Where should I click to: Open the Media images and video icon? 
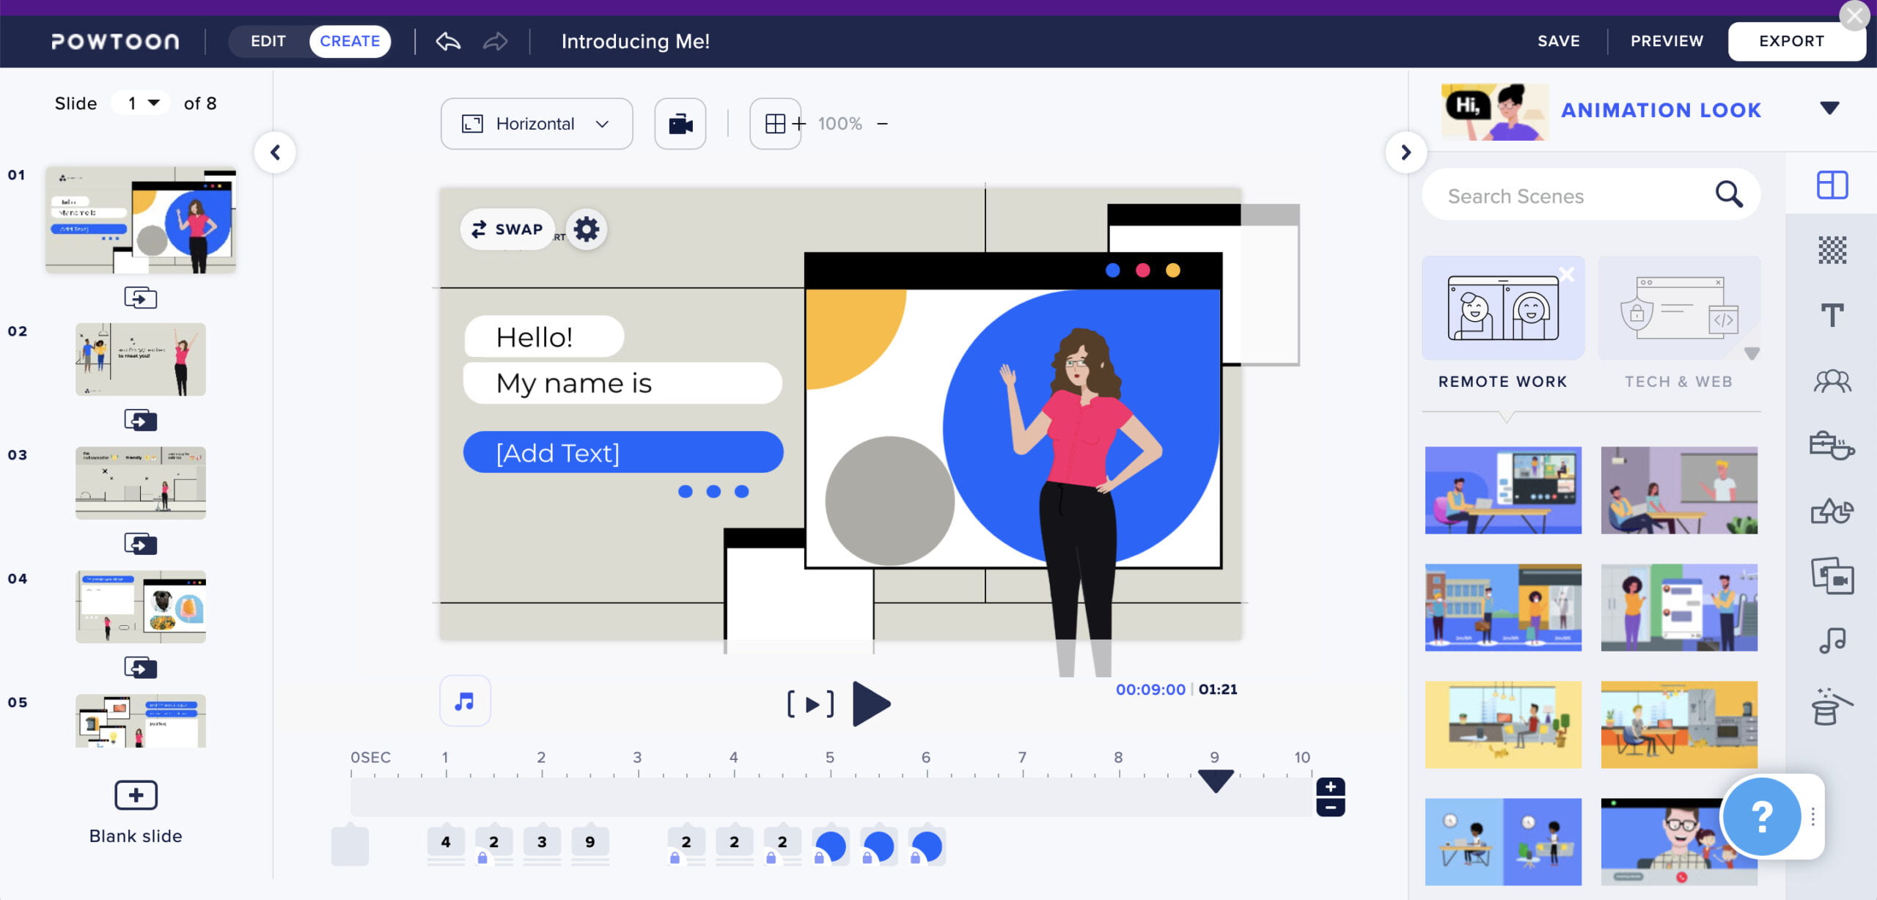tap(1832, 576)
